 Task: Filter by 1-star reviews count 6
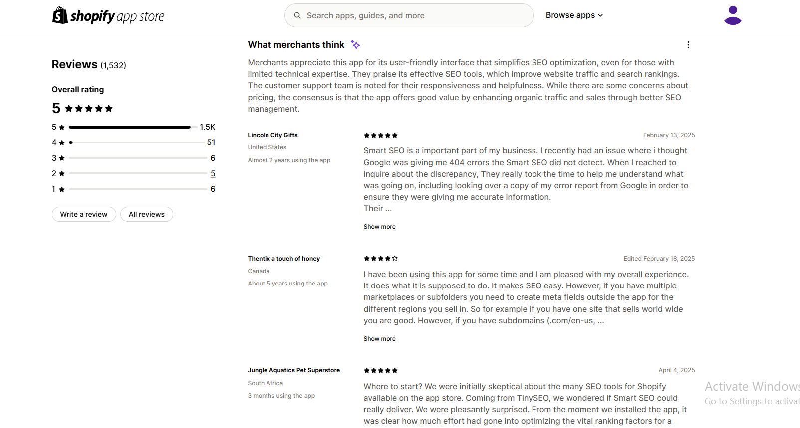pos(213,189)
